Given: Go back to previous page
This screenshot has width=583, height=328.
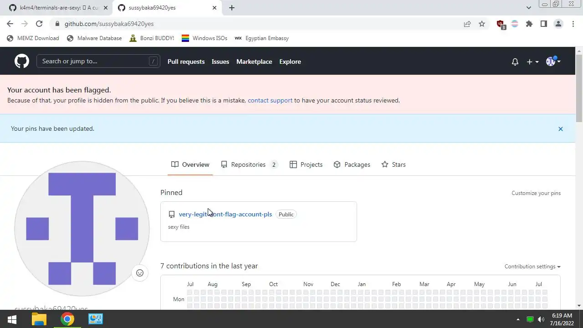Looking at the screenshot, I should [x=10, y=24].
